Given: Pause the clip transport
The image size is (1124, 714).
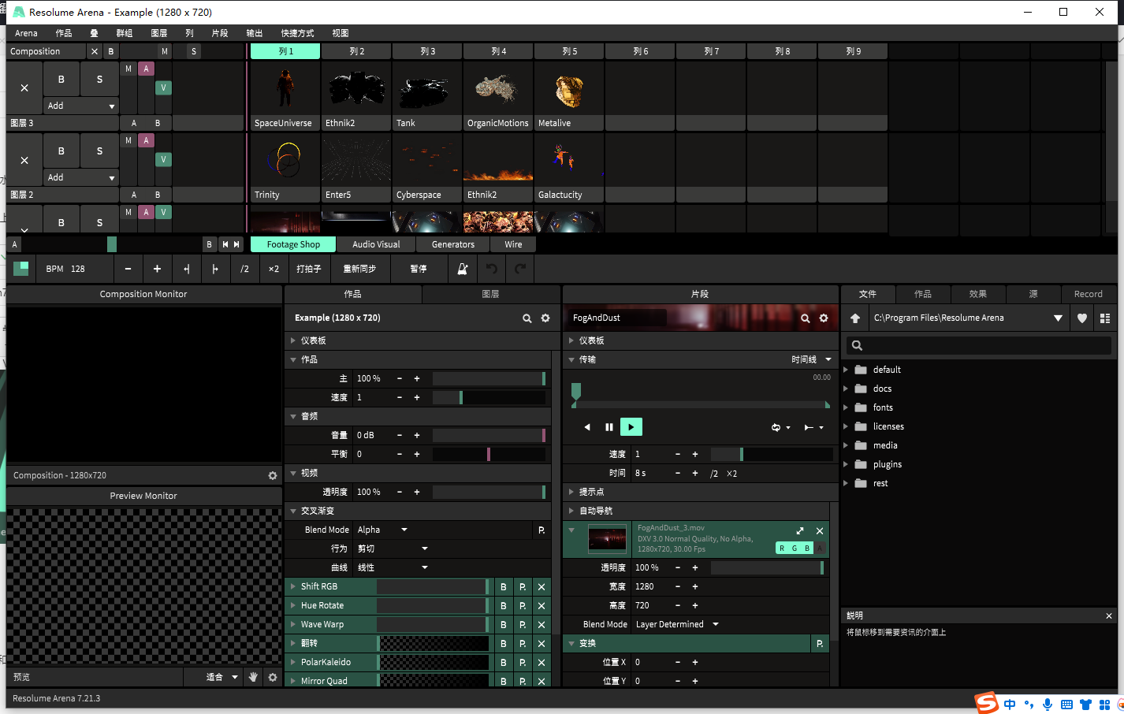Looking at the screenshot, I should coord(609,427).
